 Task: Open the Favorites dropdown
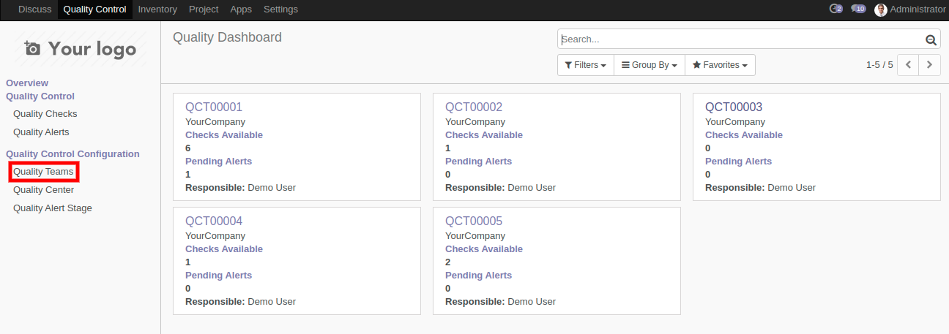(x=720, y=65)
